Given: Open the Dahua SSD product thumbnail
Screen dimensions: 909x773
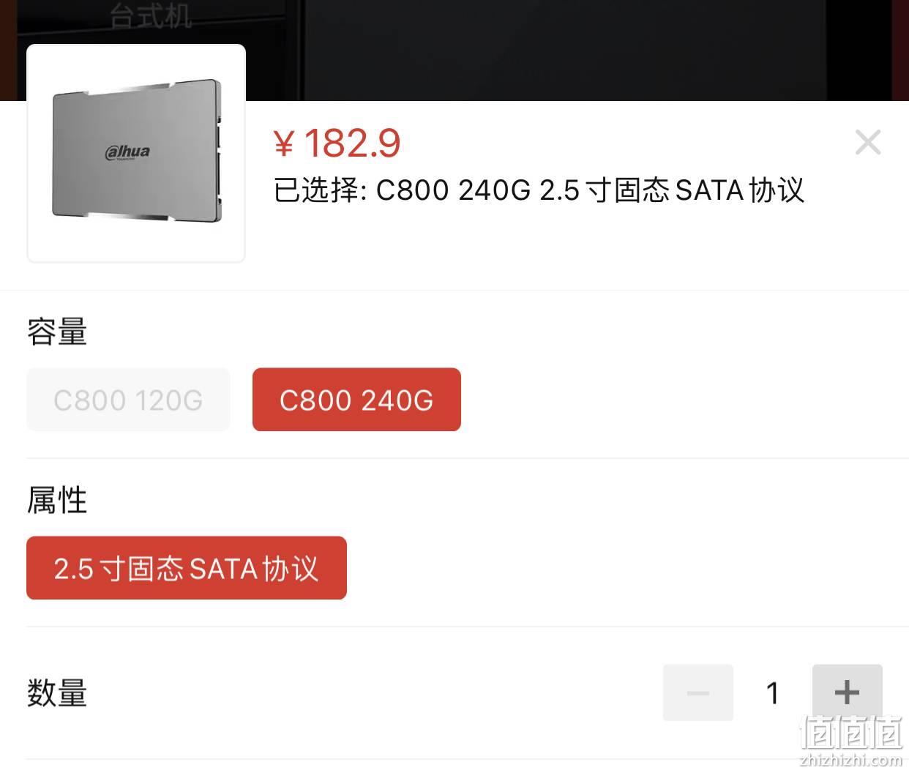Looking at the screenshot, I should tap(136, 153).
